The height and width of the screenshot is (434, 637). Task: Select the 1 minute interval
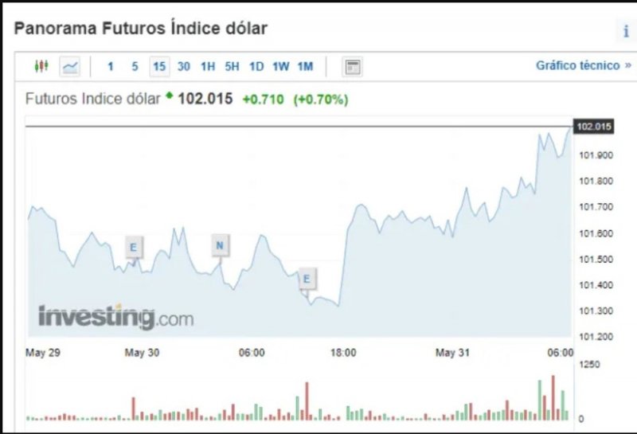pos(111,66)
